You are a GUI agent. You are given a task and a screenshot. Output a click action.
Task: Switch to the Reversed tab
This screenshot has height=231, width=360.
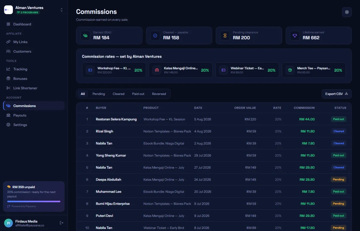pos(159,94)
